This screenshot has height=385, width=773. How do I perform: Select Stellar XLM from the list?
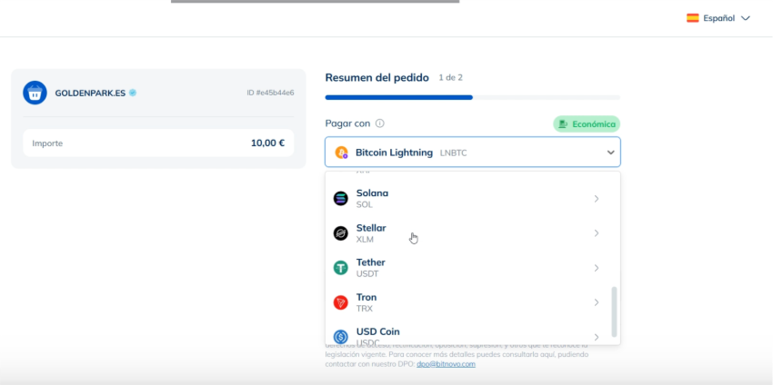(468, 233)
